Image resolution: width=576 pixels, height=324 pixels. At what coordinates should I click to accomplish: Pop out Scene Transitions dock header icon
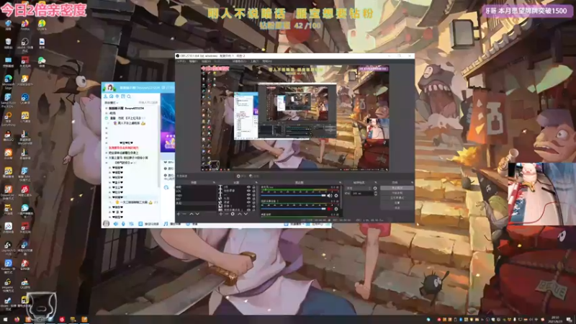(x=375, y=183)
